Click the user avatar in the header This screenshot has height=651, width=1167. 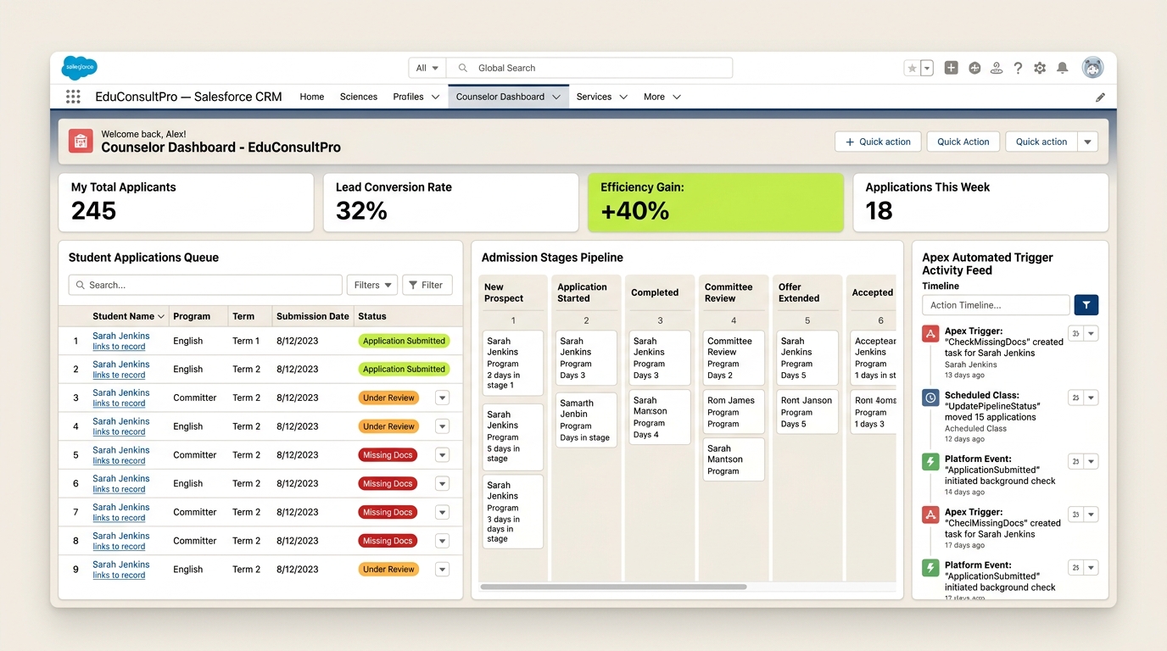point(1092,68)
